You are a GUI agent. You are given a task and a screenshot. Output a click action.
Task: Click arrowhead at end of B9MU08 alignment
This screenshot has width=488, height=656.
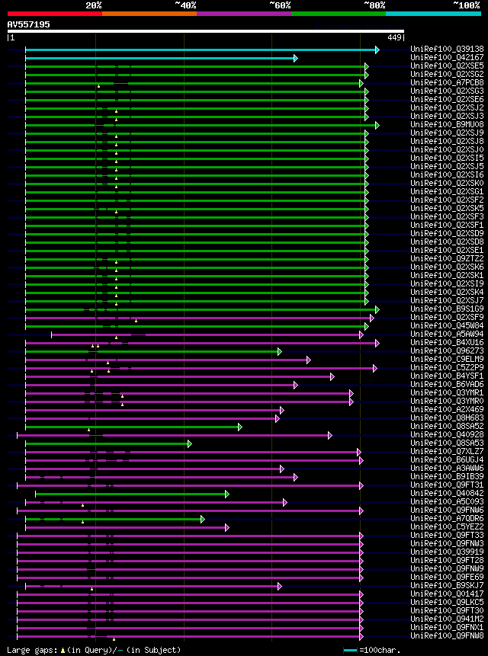click(377, 125)
